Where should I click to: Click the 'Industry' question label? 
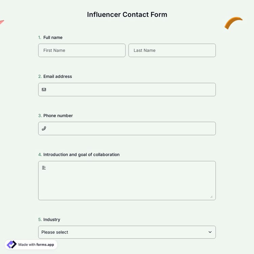click(51, 219)
